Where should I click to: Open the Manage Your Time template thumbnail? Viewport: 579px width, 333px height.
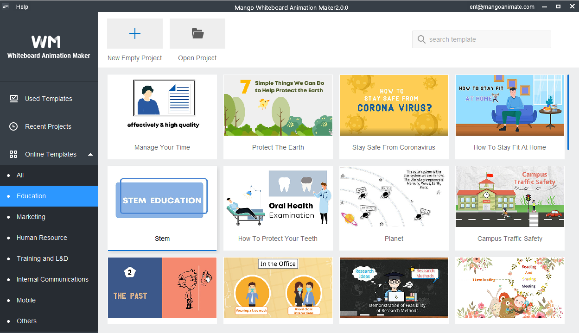(162, 105)
